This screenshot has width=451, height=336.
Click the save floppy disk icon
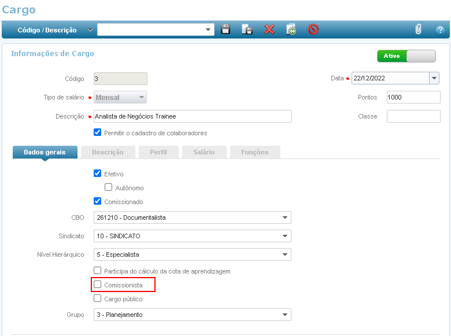226,29
